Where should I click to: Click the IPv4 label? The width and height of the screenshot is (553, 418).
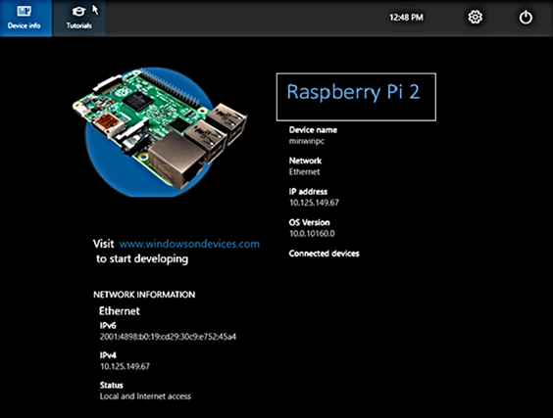coord(108,355)
